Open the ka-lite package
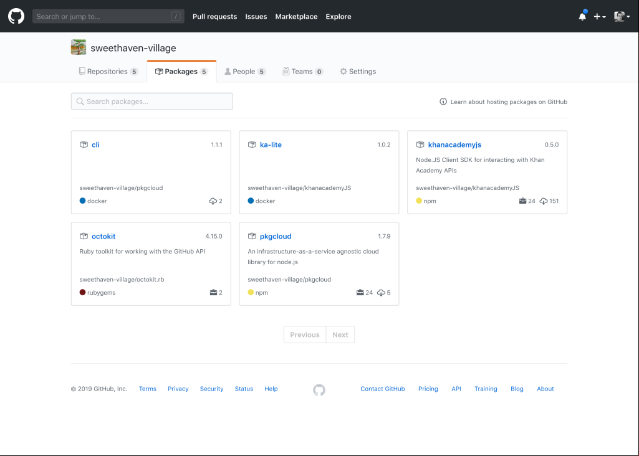Screen dimensions: 639x456 tap(271, 145)
